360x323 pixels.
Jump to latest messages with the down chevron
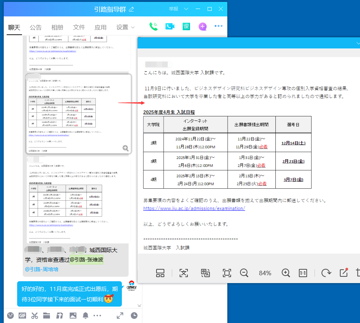coord(139,305)
